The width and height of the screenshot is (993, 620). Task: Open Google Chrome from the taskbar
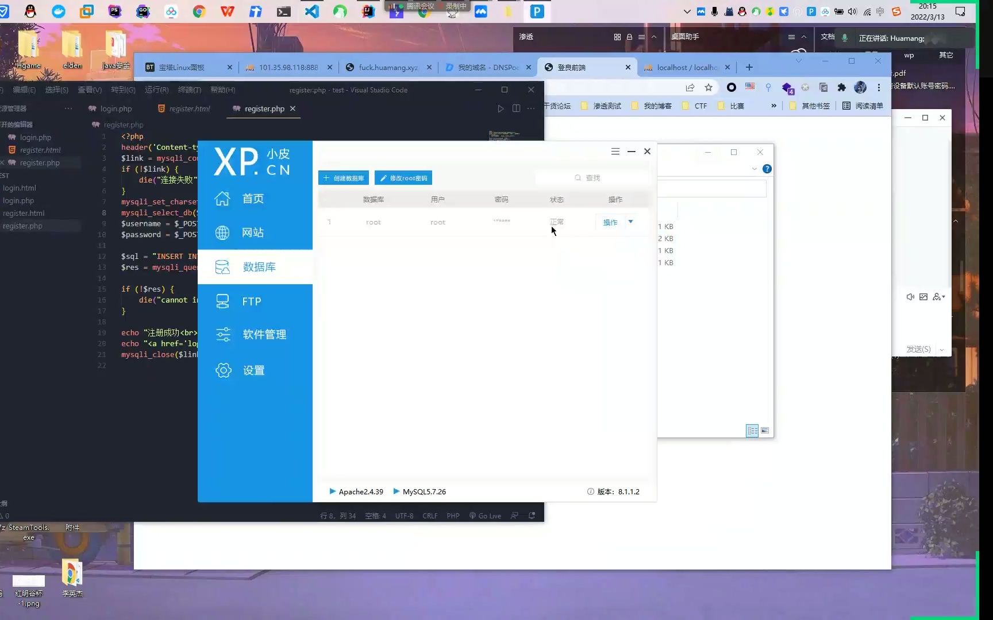click(199, 11)
